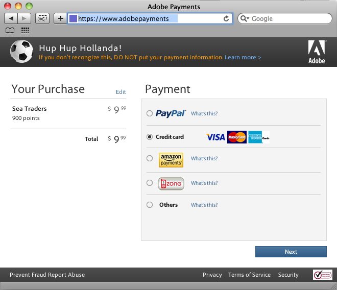Screen dimensions: 337x290
Task: Click the MasterCard logo
Action: coord(237,137)
